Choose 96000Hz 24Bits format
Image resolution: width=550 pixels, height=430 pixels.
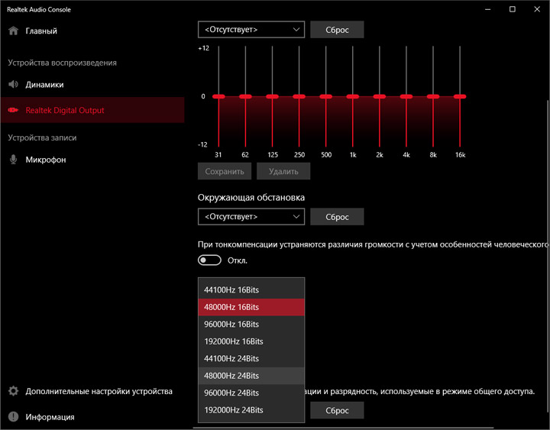coord(251,393)
